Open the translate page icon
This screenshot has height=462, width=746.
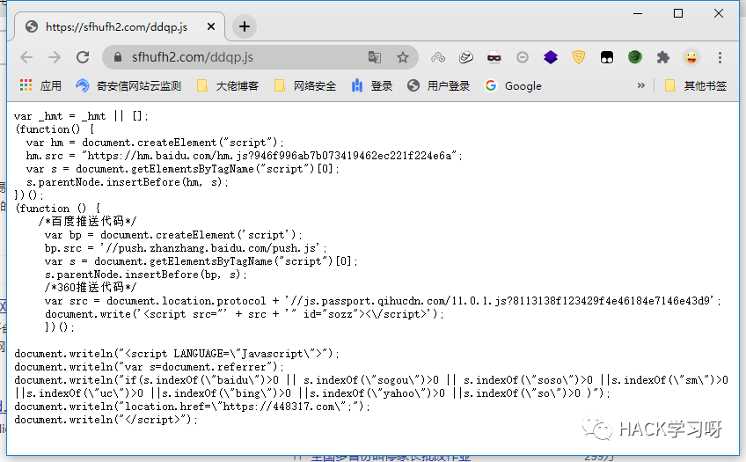(375, 57)
